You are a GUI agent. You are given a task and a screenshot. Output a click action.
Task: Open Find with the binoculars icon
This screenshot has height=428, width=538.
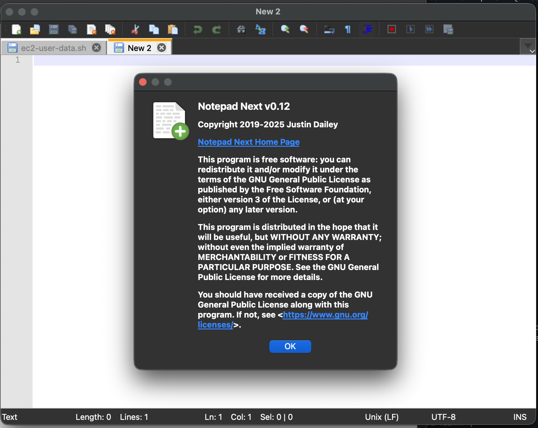click(241, 29)
